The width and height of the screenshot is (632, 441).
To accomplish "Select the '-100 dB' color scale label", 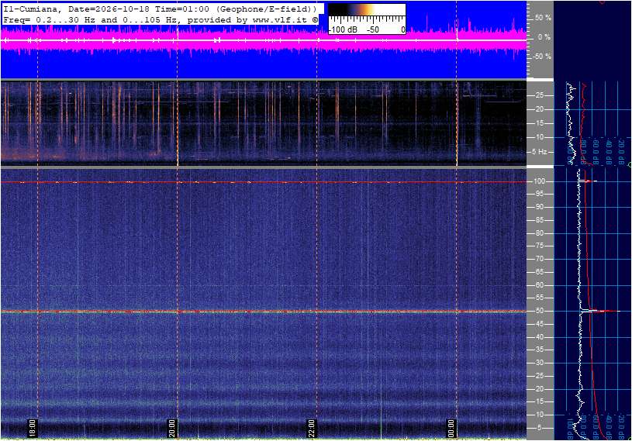I will click(343, 29).
